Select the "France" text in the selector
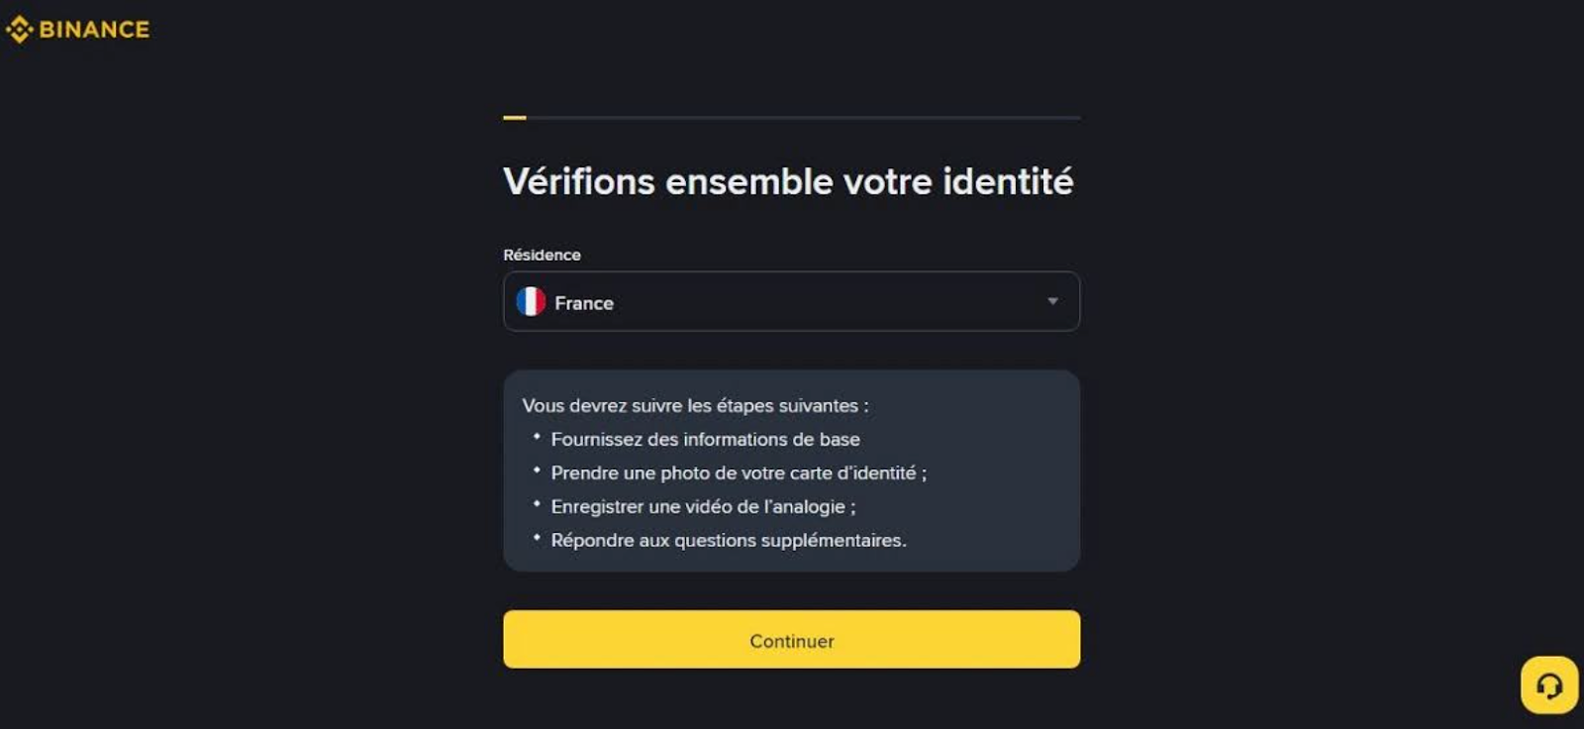This screenshot has height=729, width=1584. pos(584,302)
